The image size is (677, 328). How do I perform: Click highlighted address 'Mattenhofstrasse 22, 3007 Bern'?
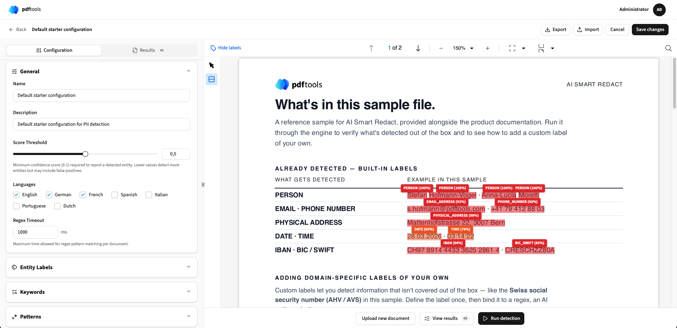coord(456,223)
